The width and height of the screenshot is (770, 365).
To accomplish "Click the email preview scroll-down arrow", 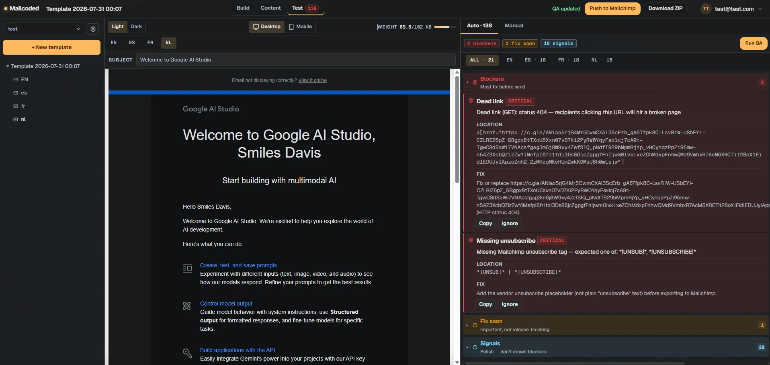I will pos(457,362).
